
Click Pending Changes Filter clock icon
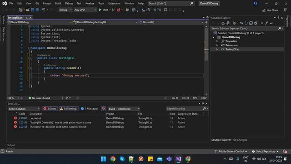tap(234, 23)
